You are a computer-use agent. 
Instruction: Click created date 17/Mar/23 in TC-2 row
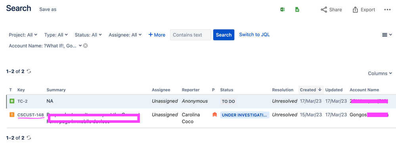click(311, 101)
